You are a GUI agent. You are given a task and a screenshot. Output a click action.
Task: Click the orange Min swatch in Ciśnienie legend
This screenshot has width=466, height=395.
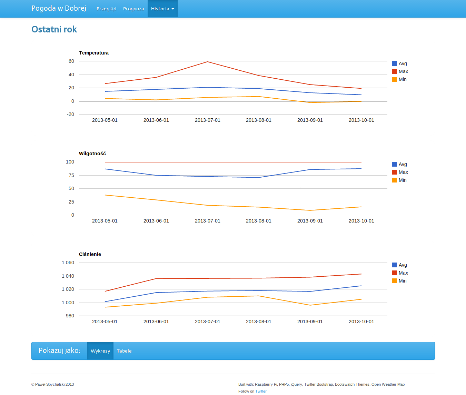(395, 281)
